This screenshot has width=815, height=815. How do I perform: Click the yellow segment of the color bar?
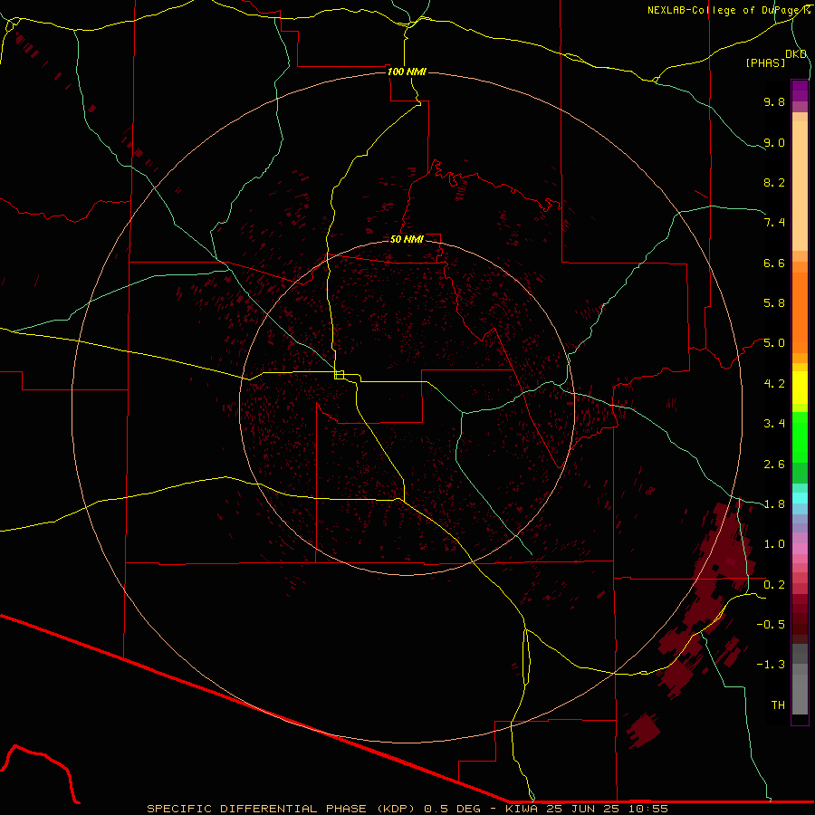pyautogui.click(x=800, y=388)
